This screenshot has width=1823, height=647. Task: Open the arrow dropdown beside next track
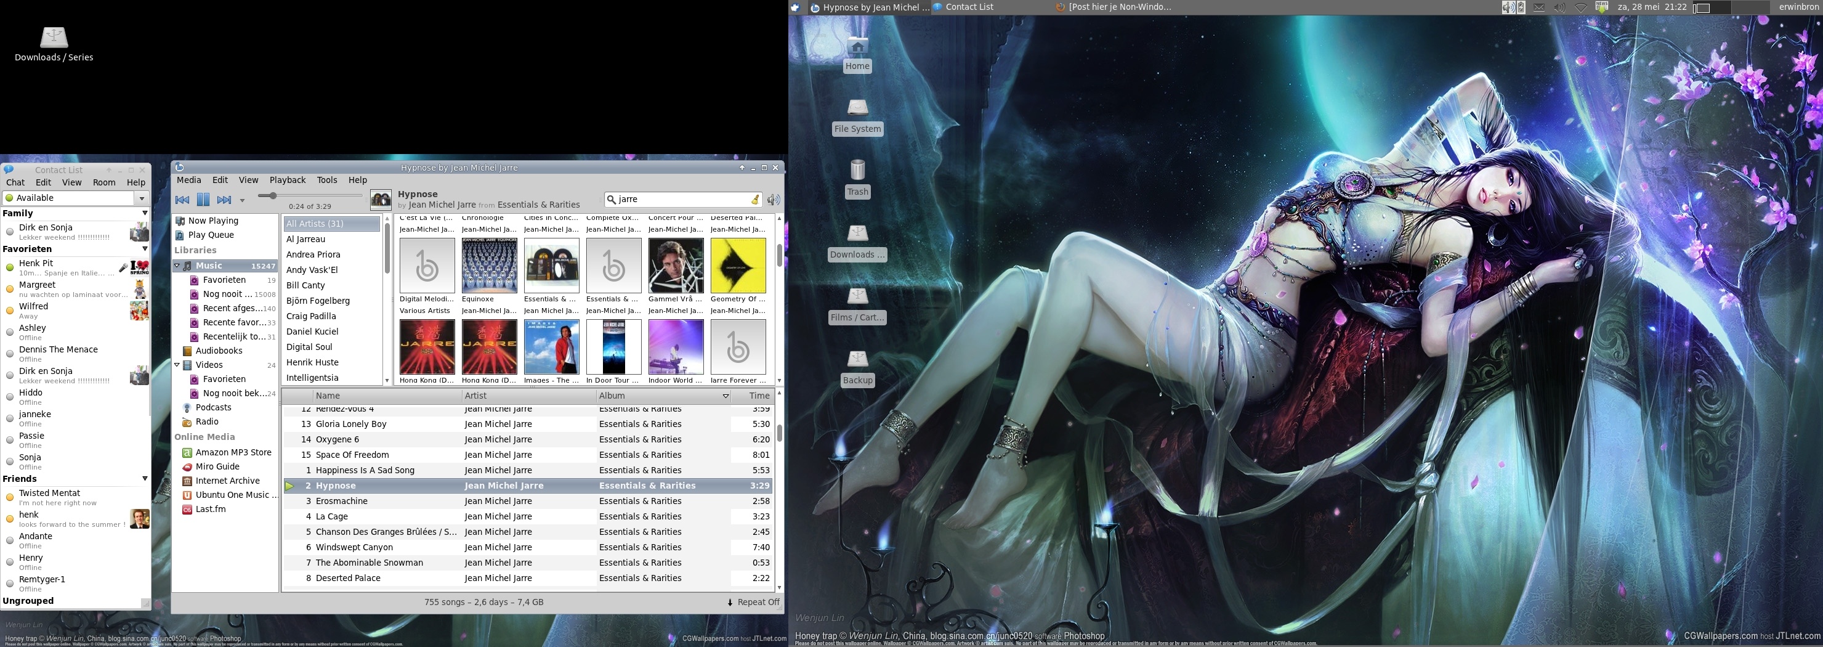242,201
